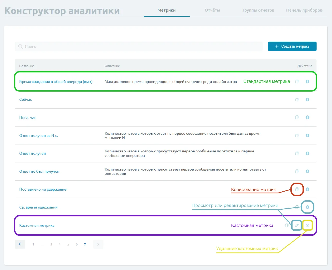Select page 1 in pagination

pos(33,244)
